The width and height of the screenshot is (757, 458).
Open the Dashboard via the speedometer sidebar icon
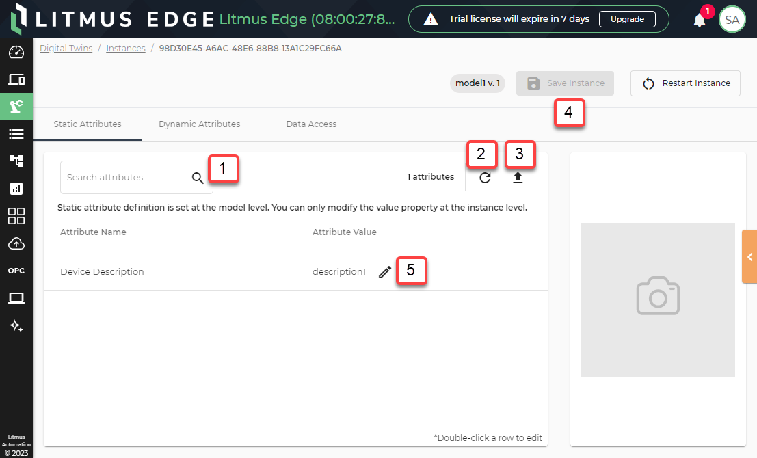click(16, 52)
